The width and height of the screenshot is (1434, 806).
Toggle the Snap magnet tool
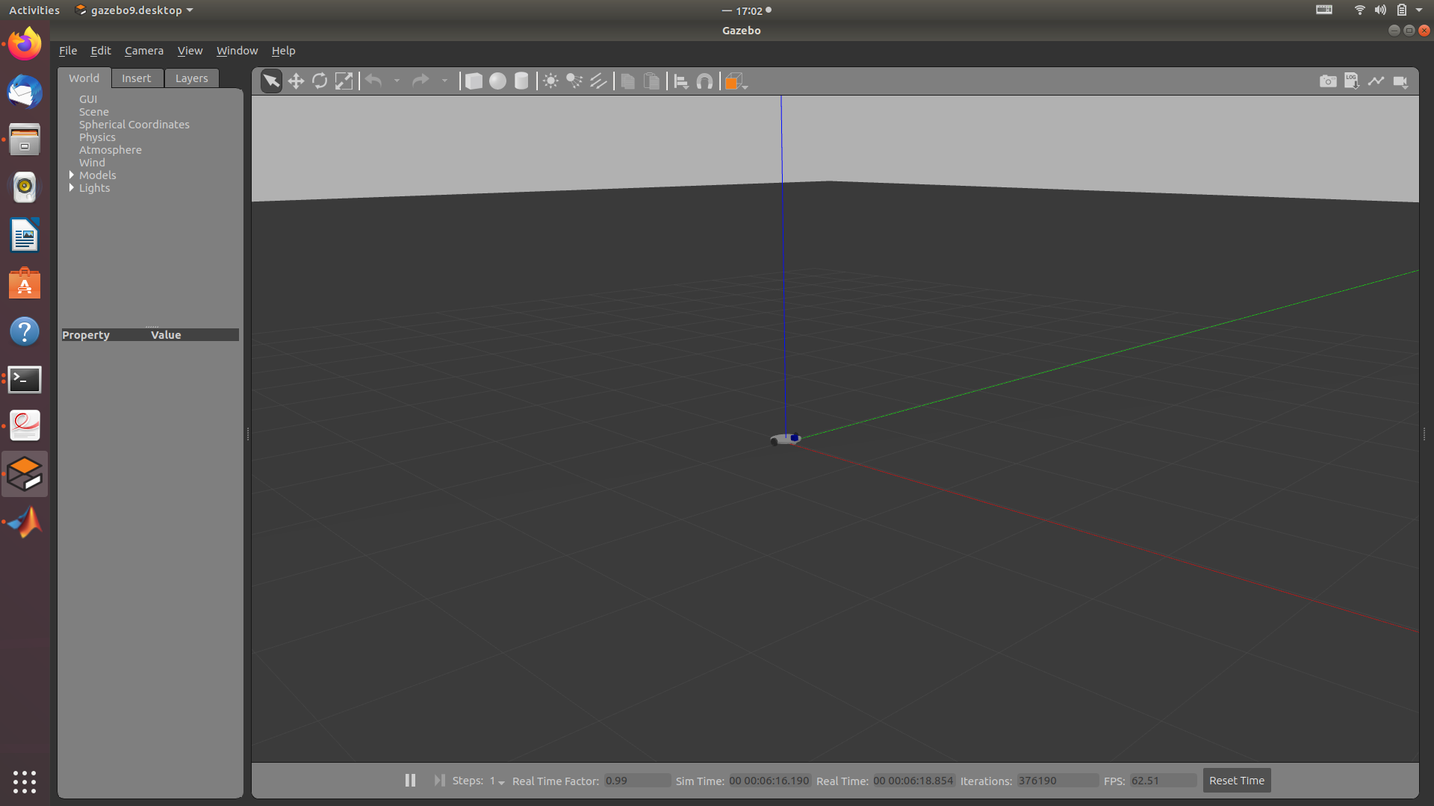pyautogui.click(x=704, y=81)
